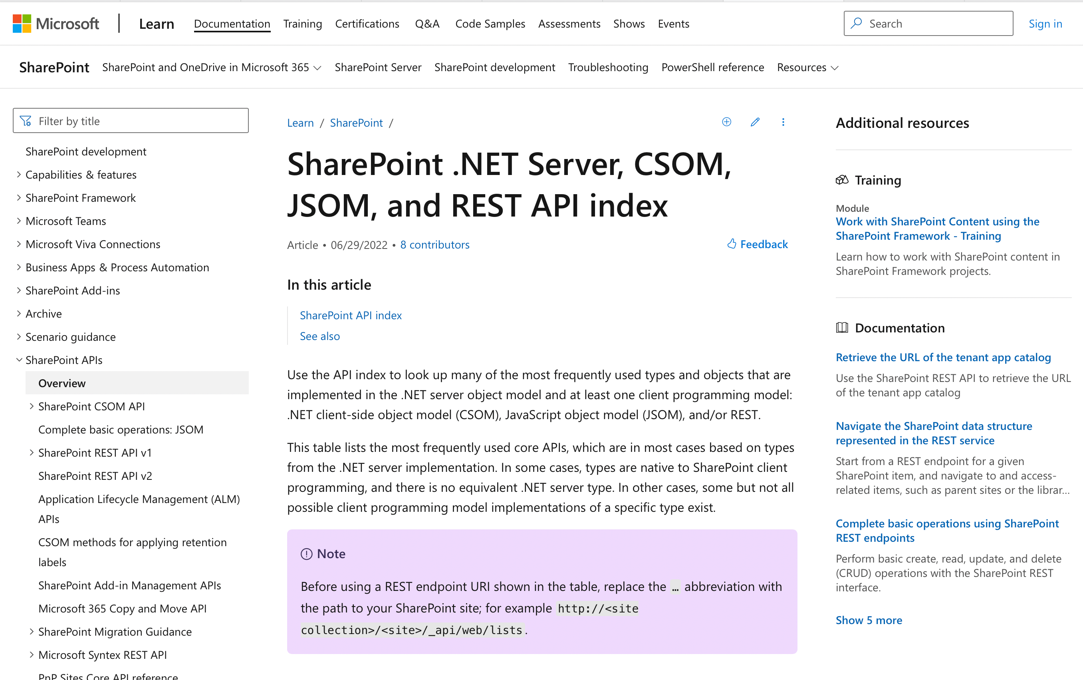Open Complete basic operations: JSOM
The image size is (1083, 680).
pos(121,429)
